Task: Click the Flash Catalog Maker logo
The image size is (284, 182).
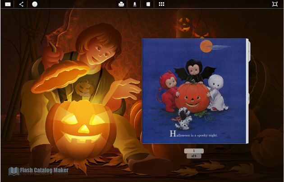Action: (x=38, y=171)
